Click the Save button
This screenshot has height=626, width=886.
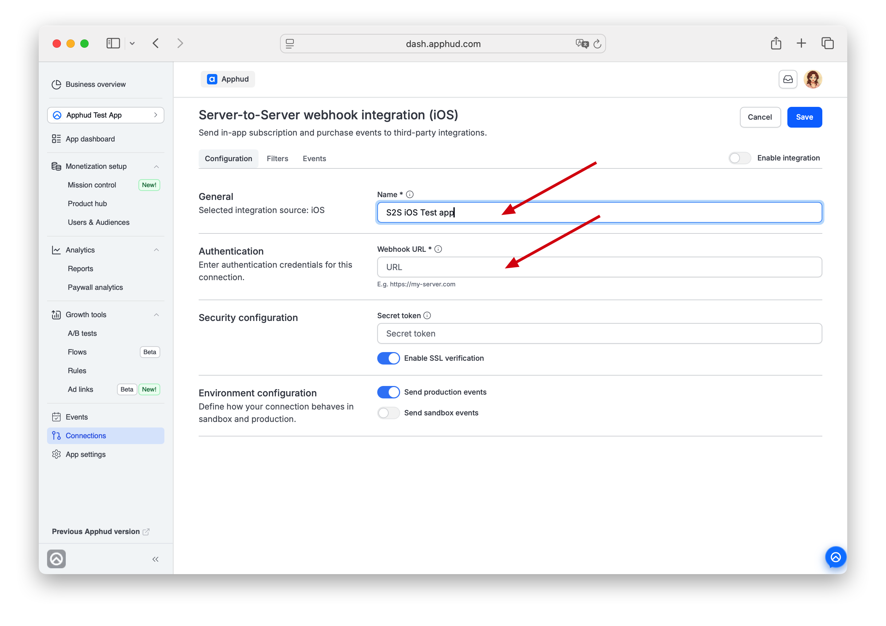coord(804,117)
